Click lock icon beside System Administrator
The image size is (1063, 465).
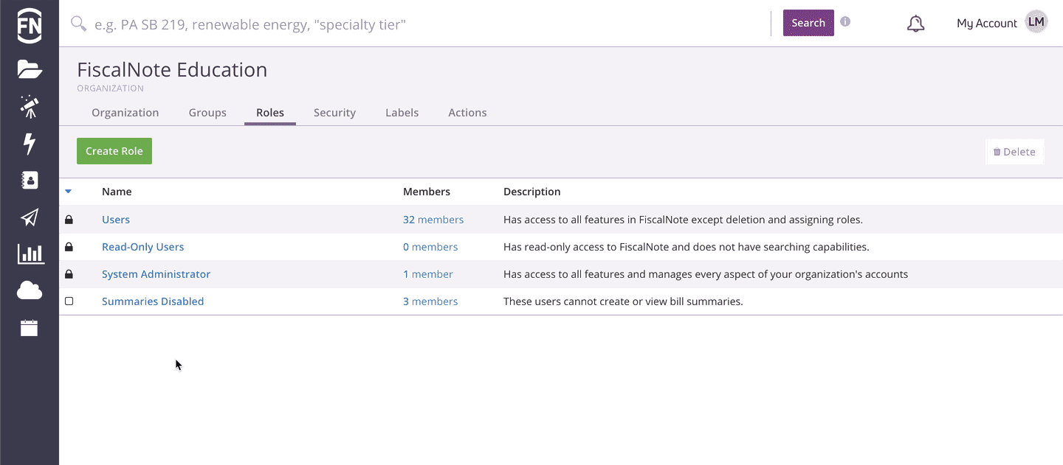tap(69, 274)
